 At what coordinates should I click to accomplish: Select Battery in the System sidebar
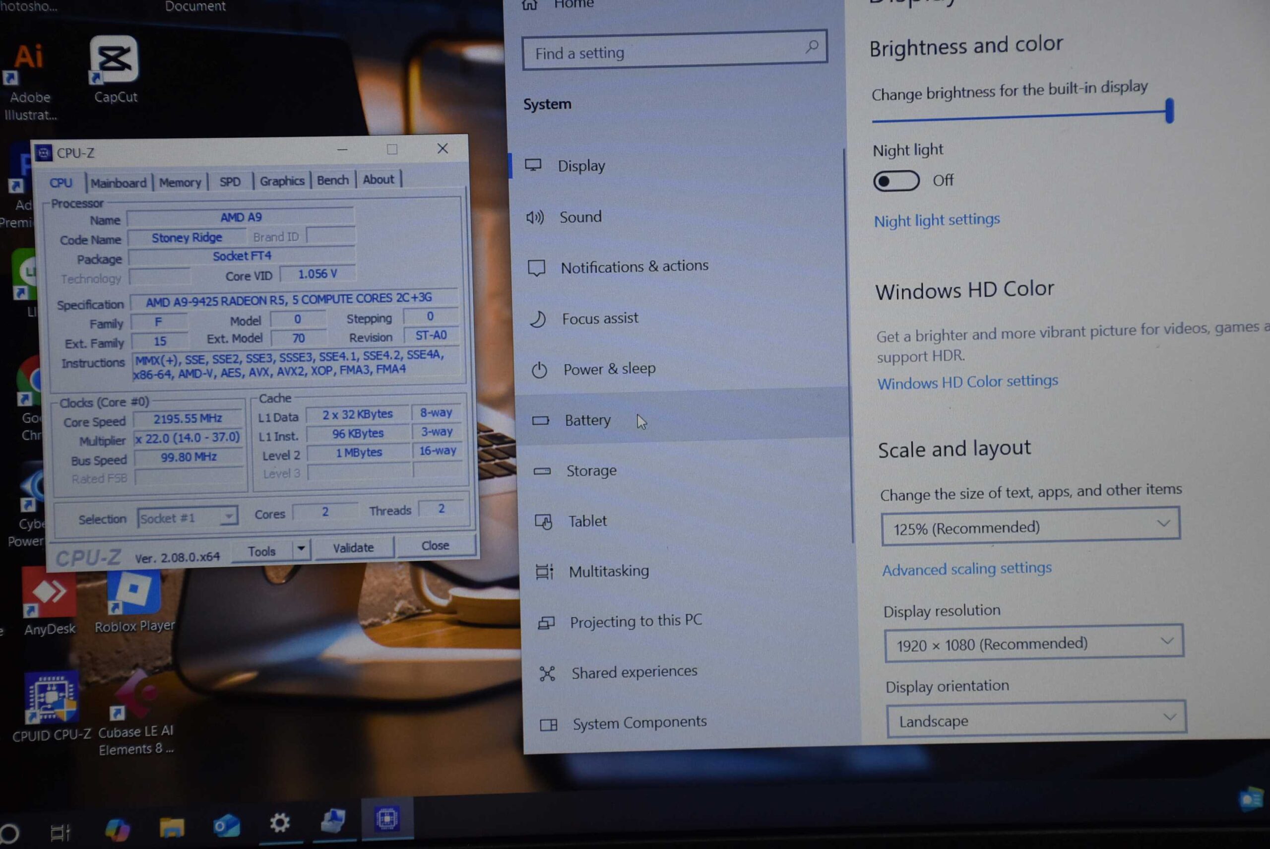coord(587,420)
